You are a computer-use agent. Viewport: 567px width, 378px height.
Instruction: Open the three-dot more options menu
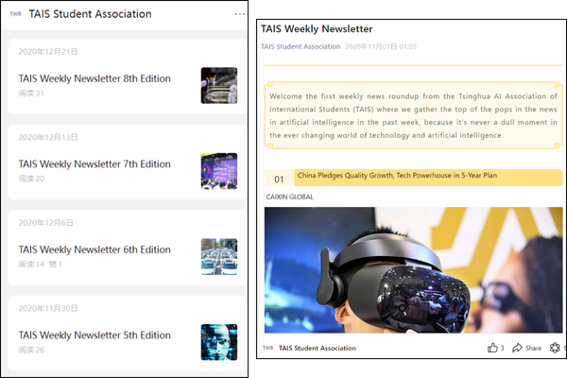pos(239,14)
